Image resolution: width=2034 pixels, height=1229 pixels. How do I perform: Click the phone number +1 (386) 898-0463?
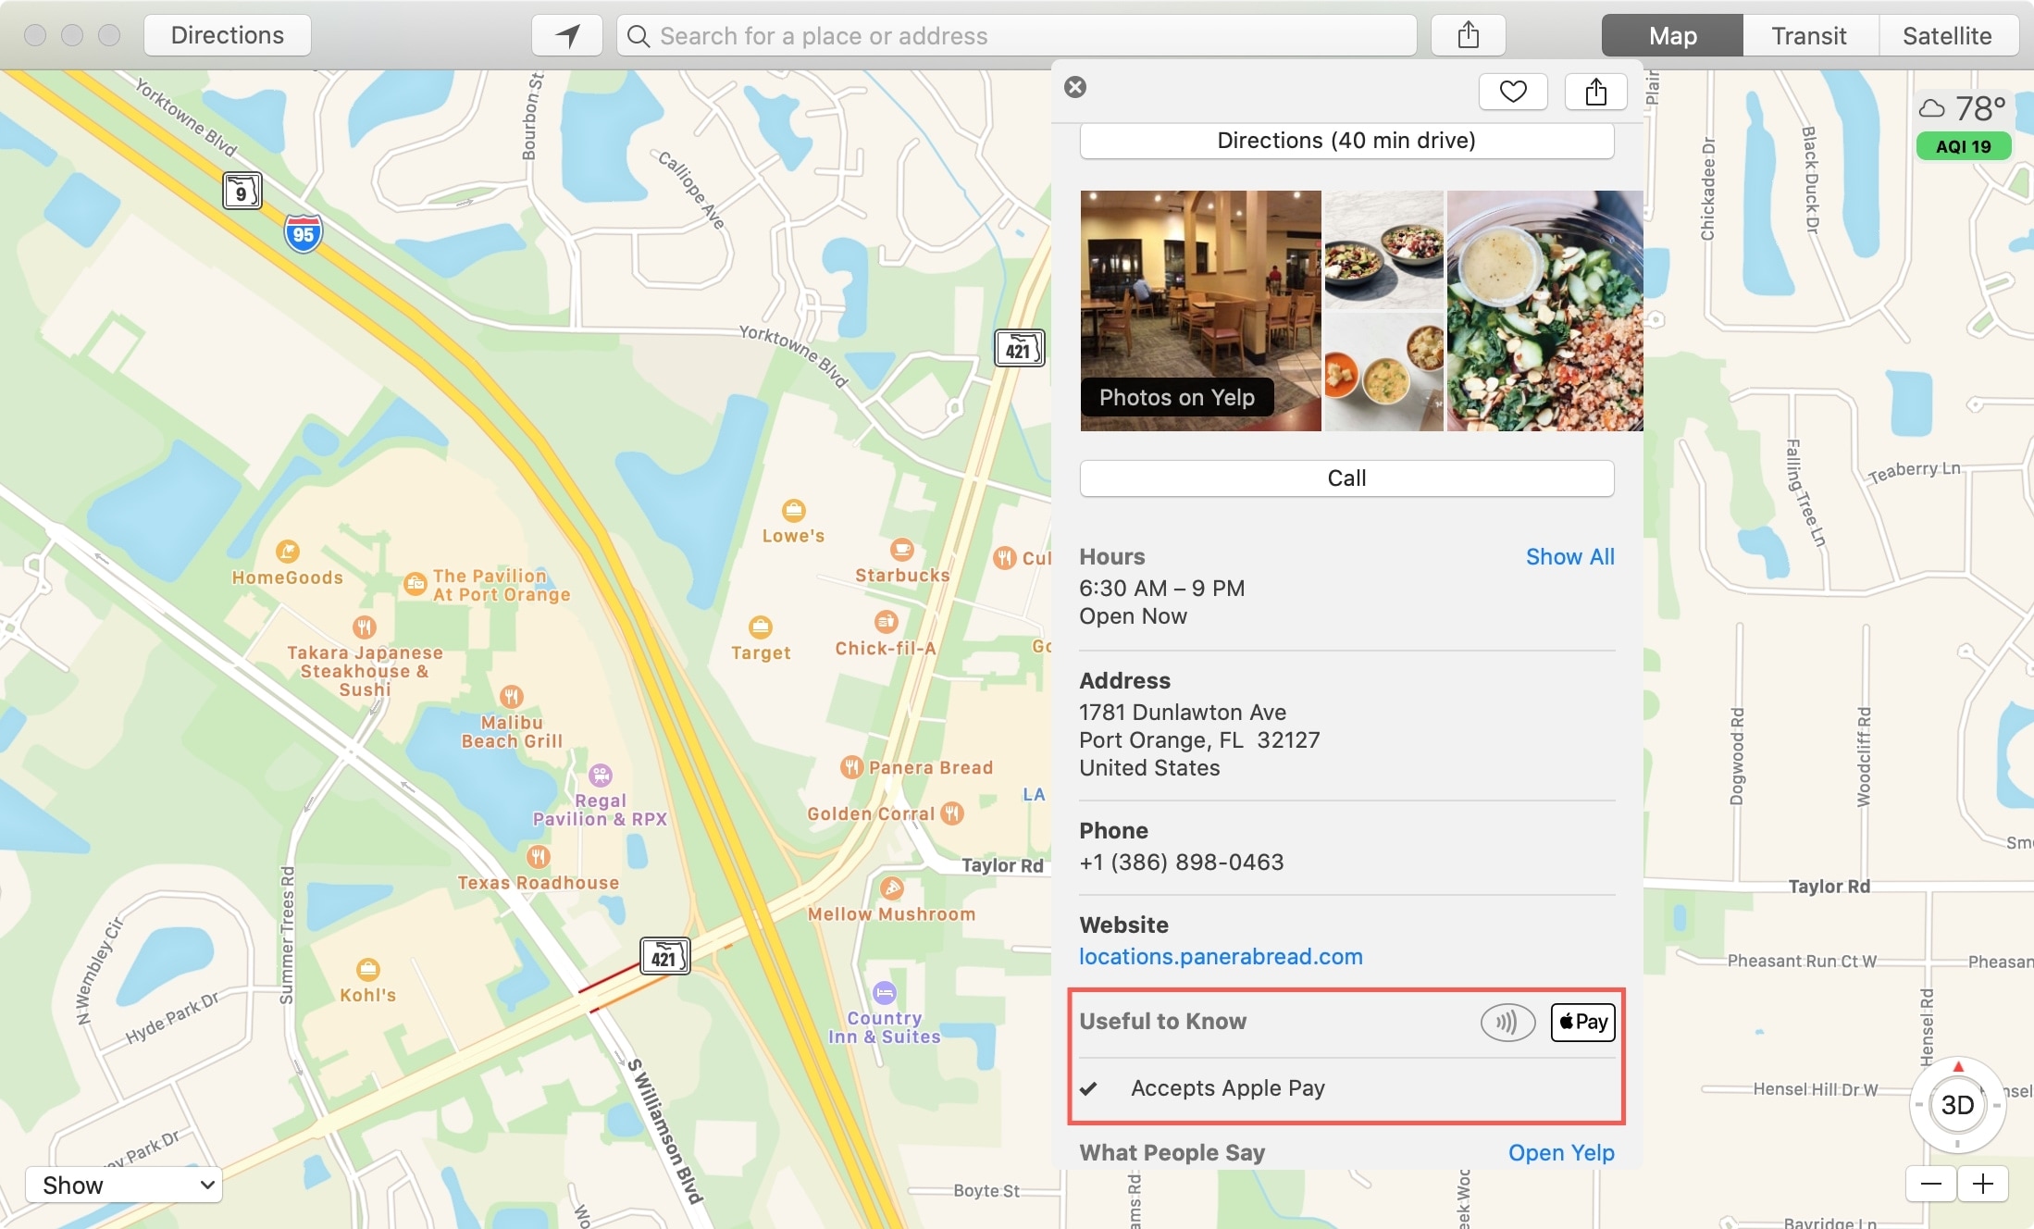1181,863
